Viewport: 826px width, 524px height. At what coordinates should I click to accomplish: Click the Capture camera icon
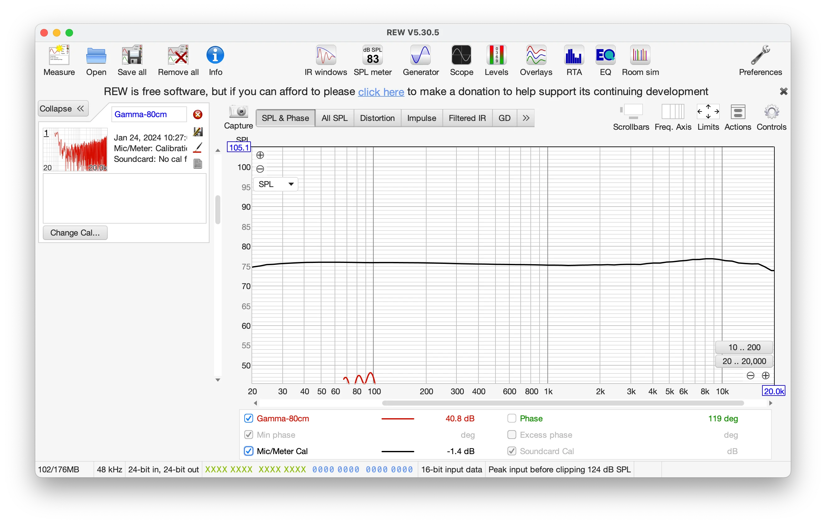[238, 112]
